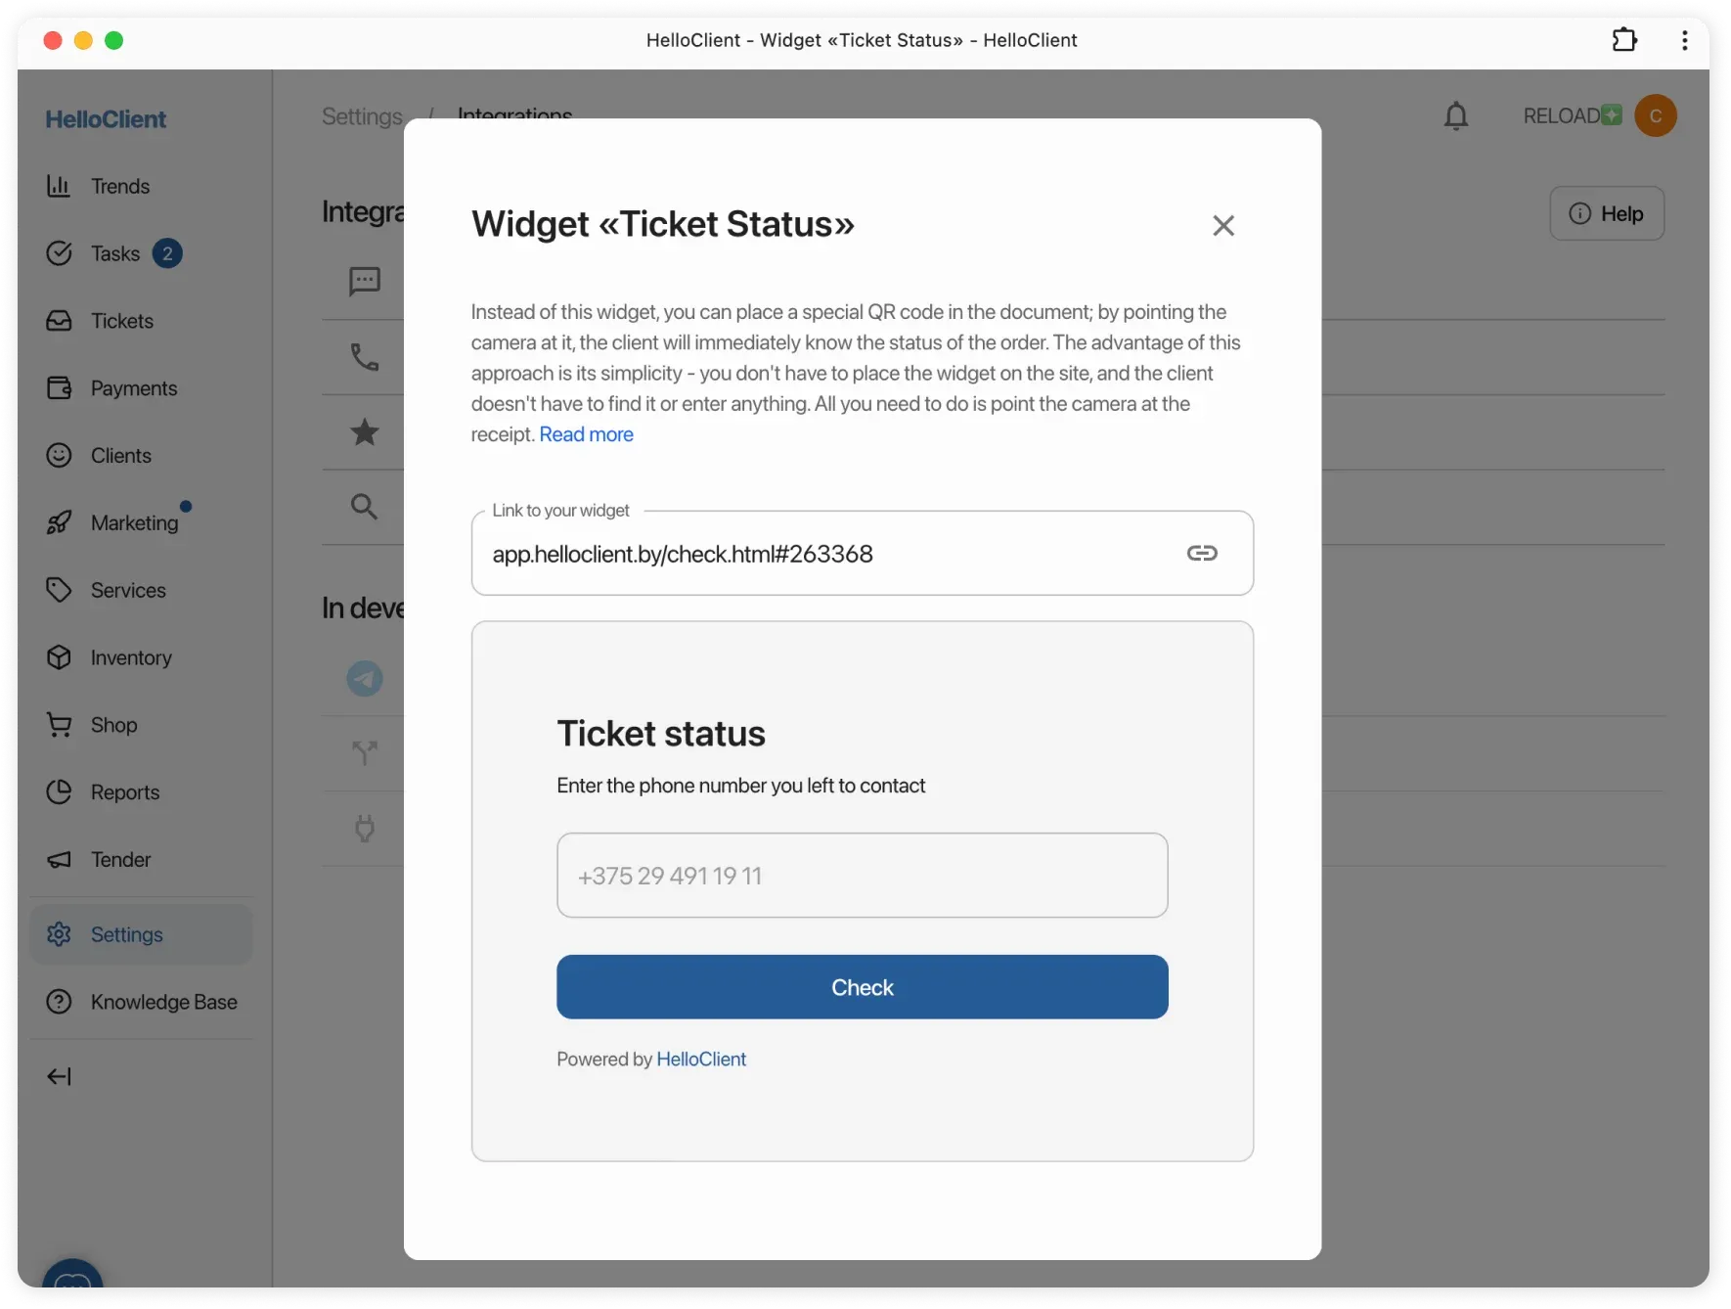Log out using the exit arrow icon
Screen dimensions: 1731x1309
pyautogui.click(x=60, y=1076)
